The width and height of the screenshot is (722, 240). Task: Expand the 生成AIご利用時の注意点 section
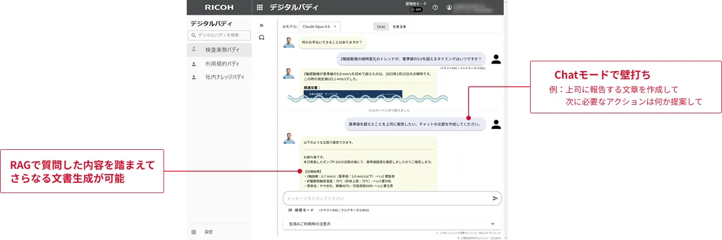(392, 223)
